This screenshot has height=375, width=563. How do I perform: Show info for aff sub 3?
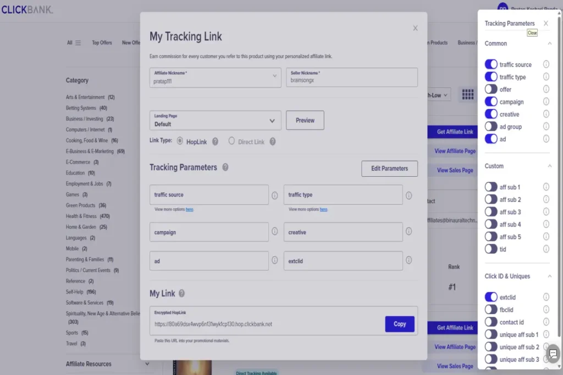(x=546, y=211)
